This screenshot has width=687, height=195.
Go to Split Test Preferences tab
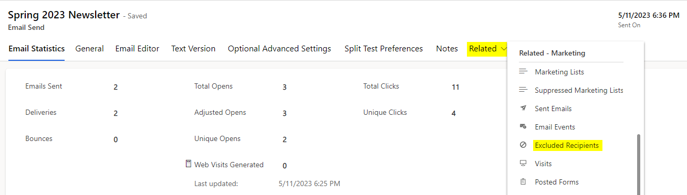pos(383,49)
